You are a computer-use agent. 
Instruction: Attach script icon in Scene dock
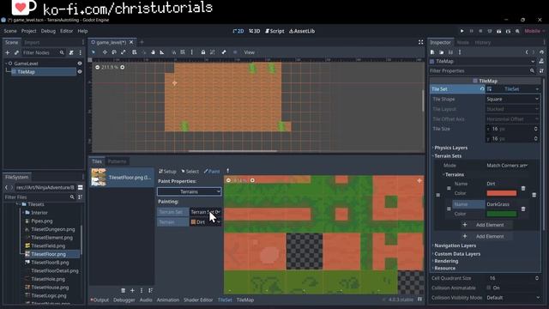71,52
